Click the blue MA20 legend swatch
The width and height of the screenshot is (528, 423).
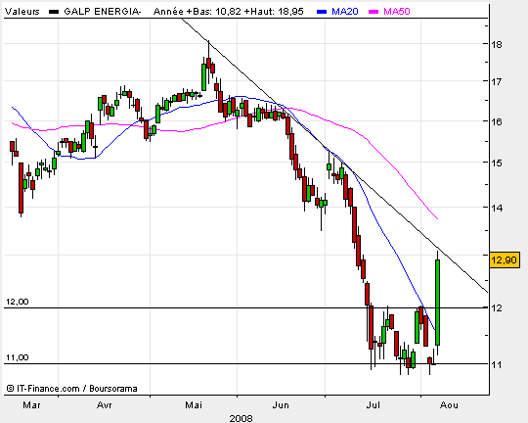click(x=322, y=12)
